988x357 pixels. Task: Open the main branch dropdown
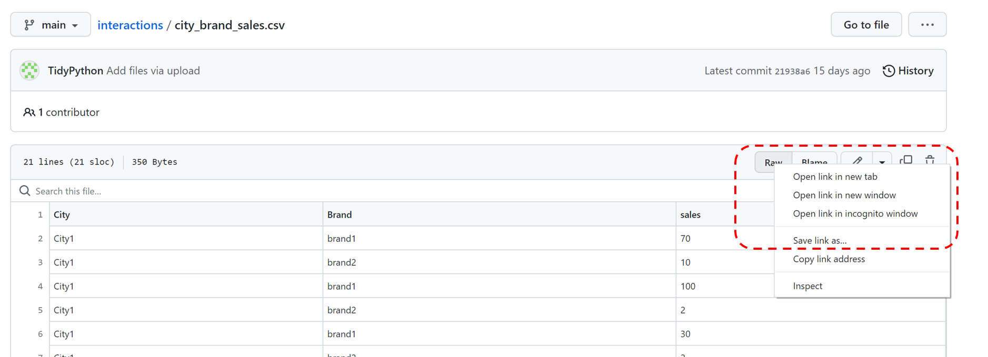51,25
